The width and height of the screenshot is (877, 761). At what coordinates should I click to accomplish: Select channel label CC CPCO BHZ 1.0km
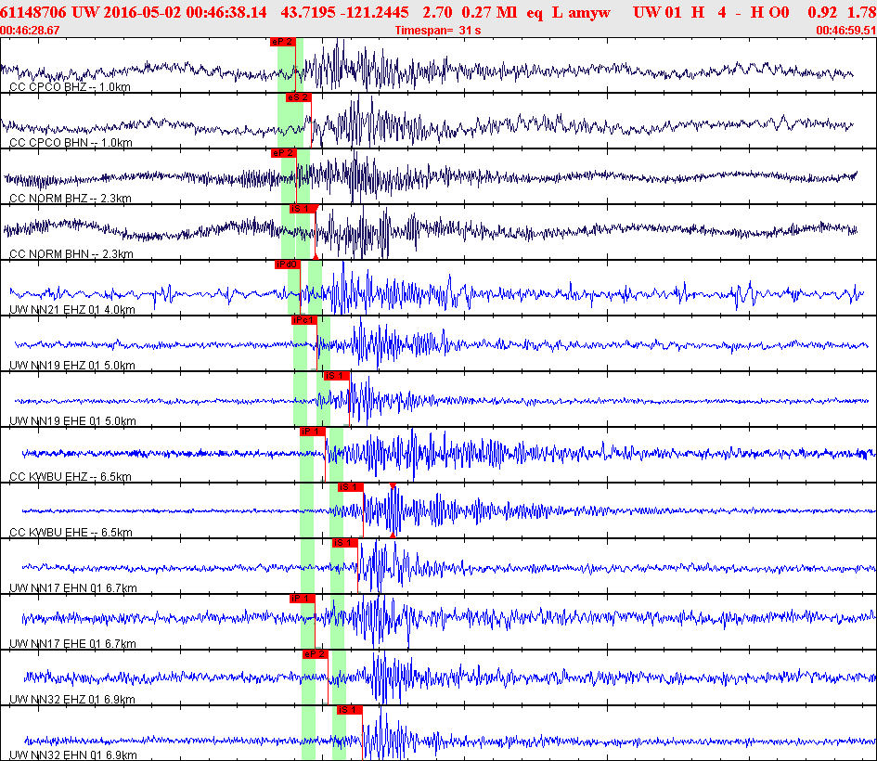70,86
